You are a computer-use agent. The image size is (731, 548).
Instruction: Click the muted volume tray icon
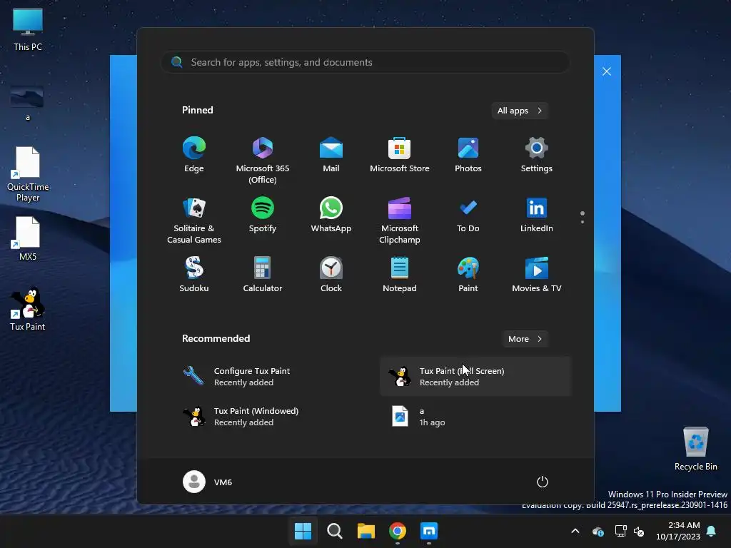click(x=639, y=531)
